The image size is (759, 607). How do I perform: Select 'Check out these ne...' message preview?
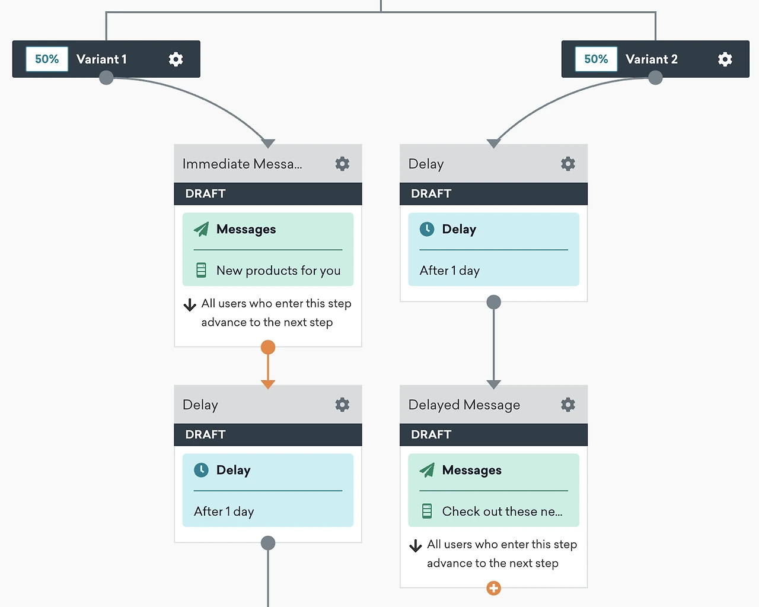click(504, 511)
